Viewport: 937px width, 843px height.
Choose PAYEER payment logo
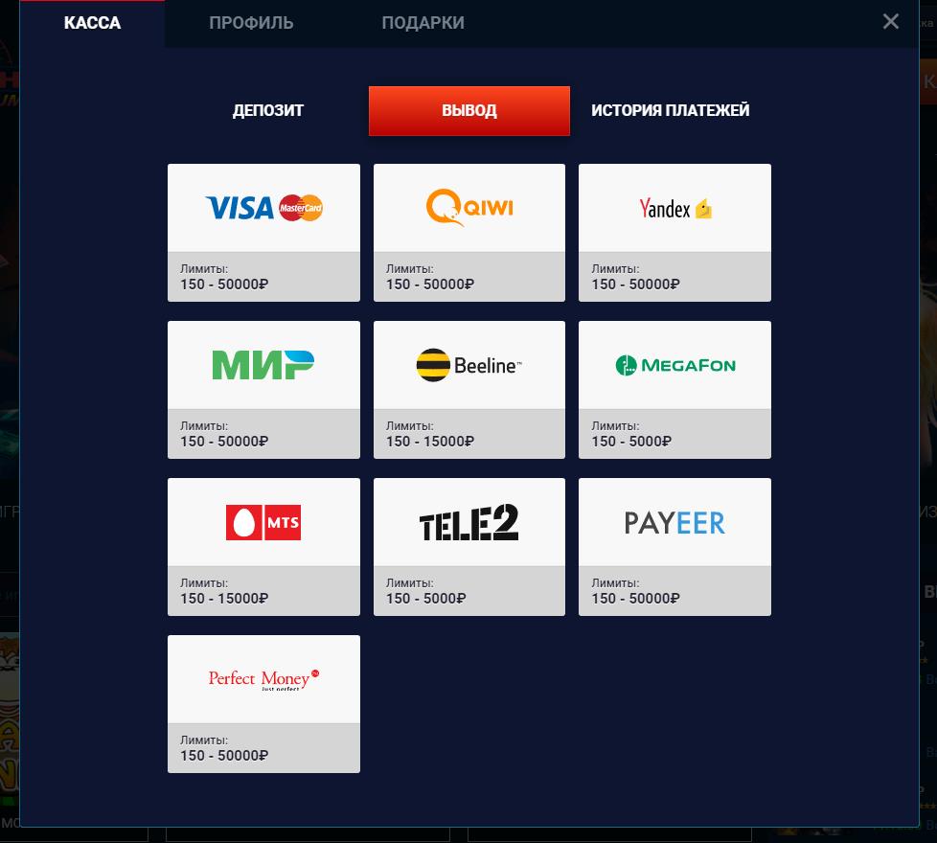(674, 522)
